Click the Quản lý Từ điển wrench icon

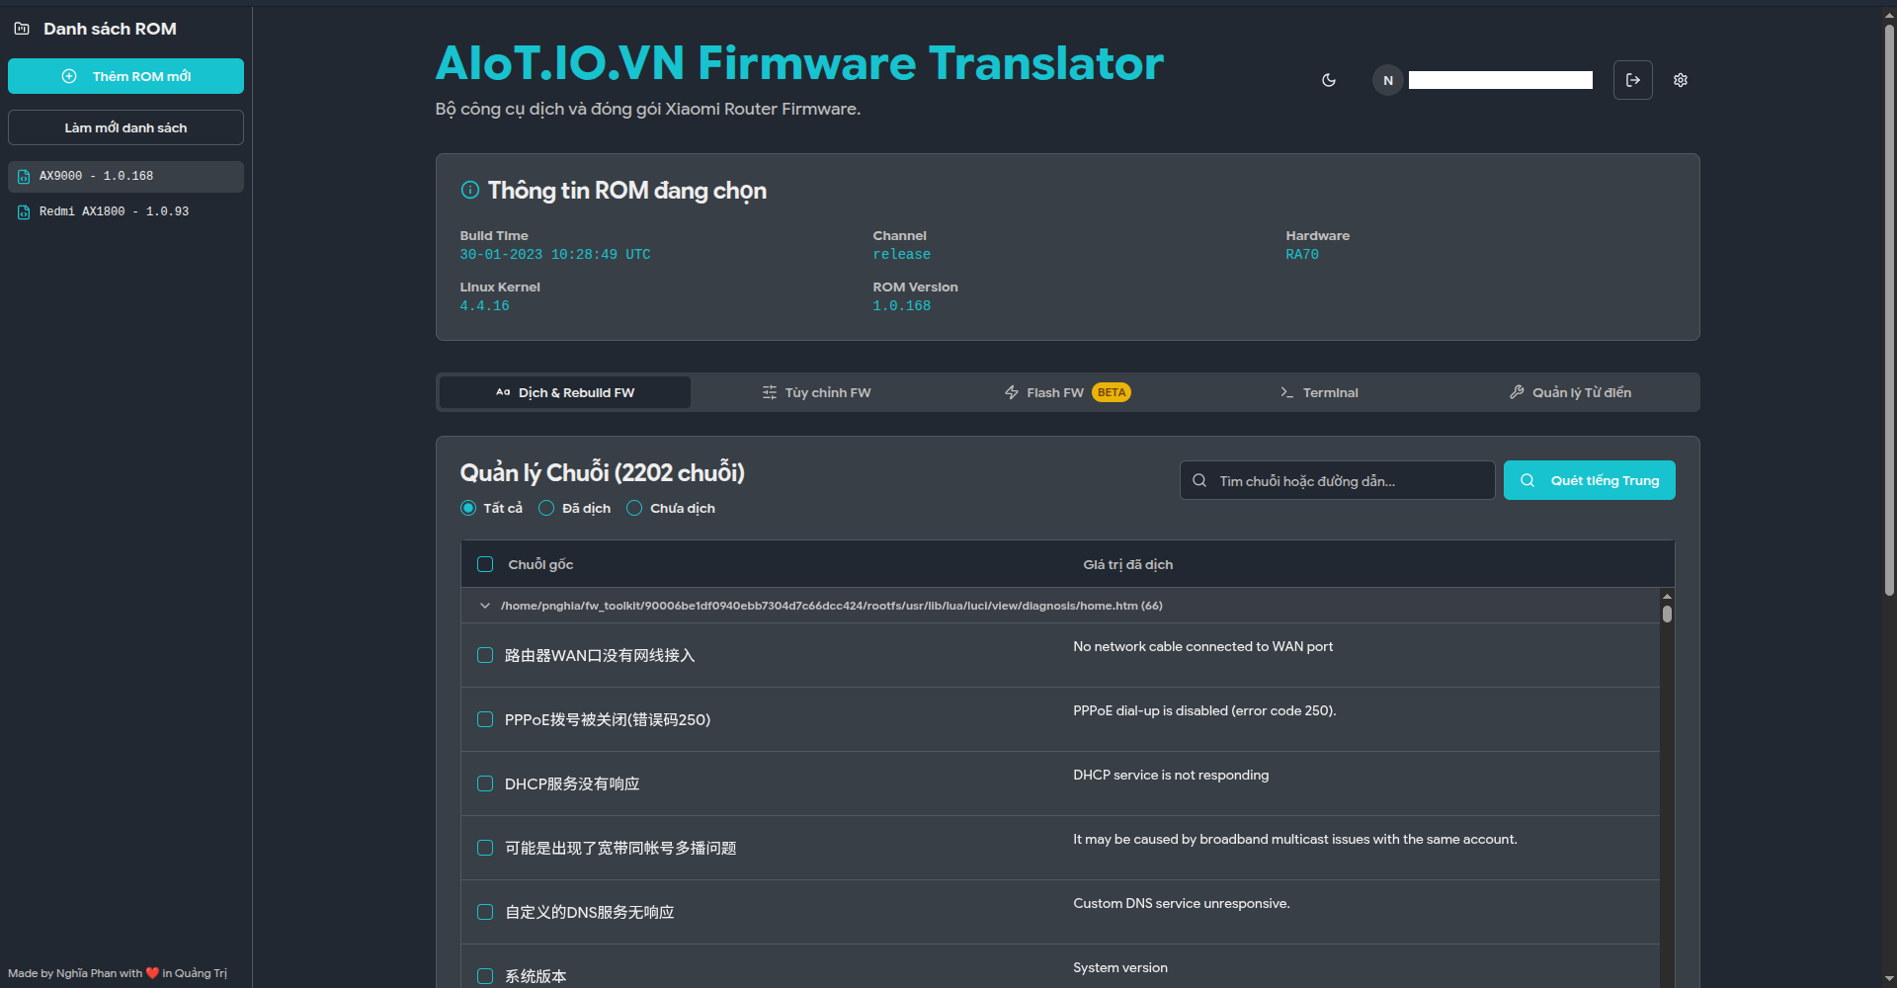click(x=1517, y=392)
